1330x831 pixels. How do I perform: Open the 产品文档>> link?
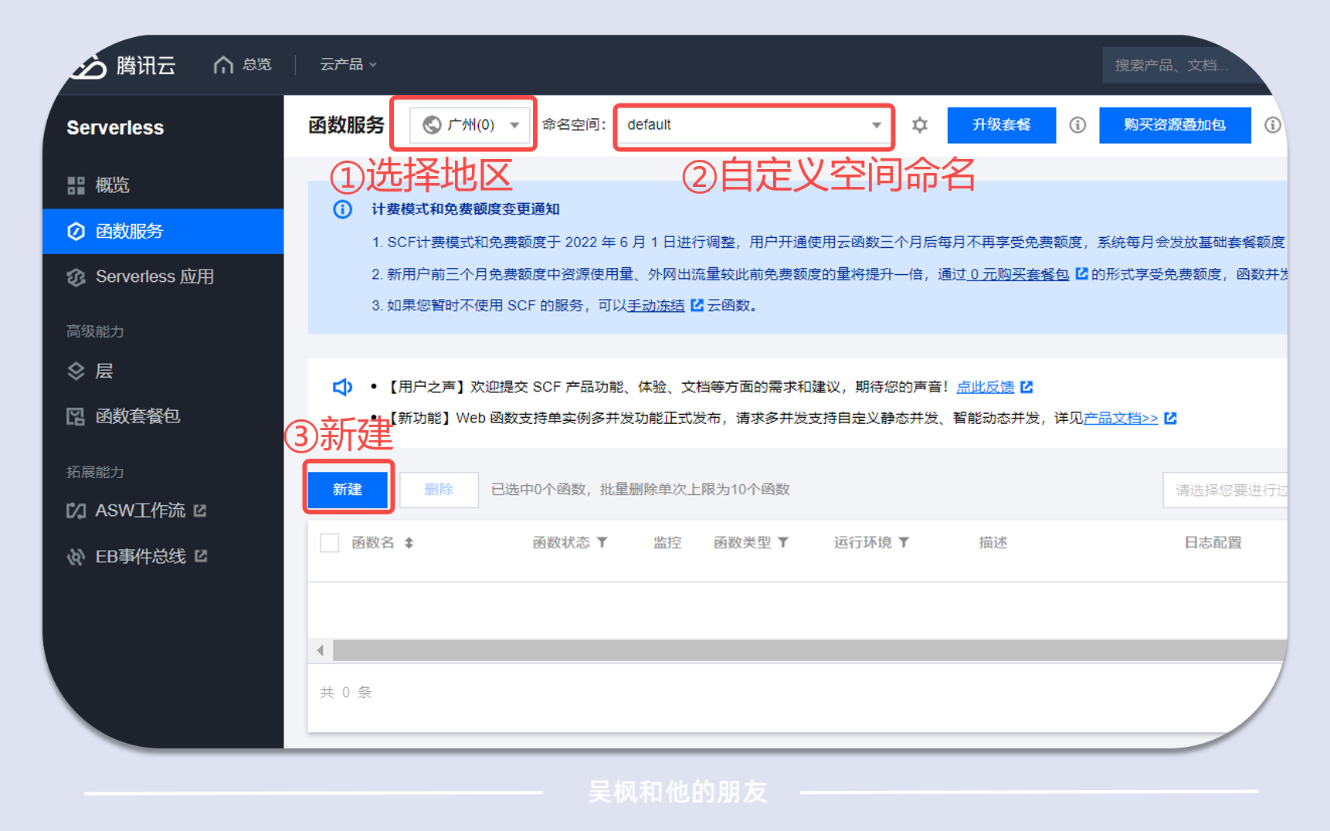(1121, 418)
